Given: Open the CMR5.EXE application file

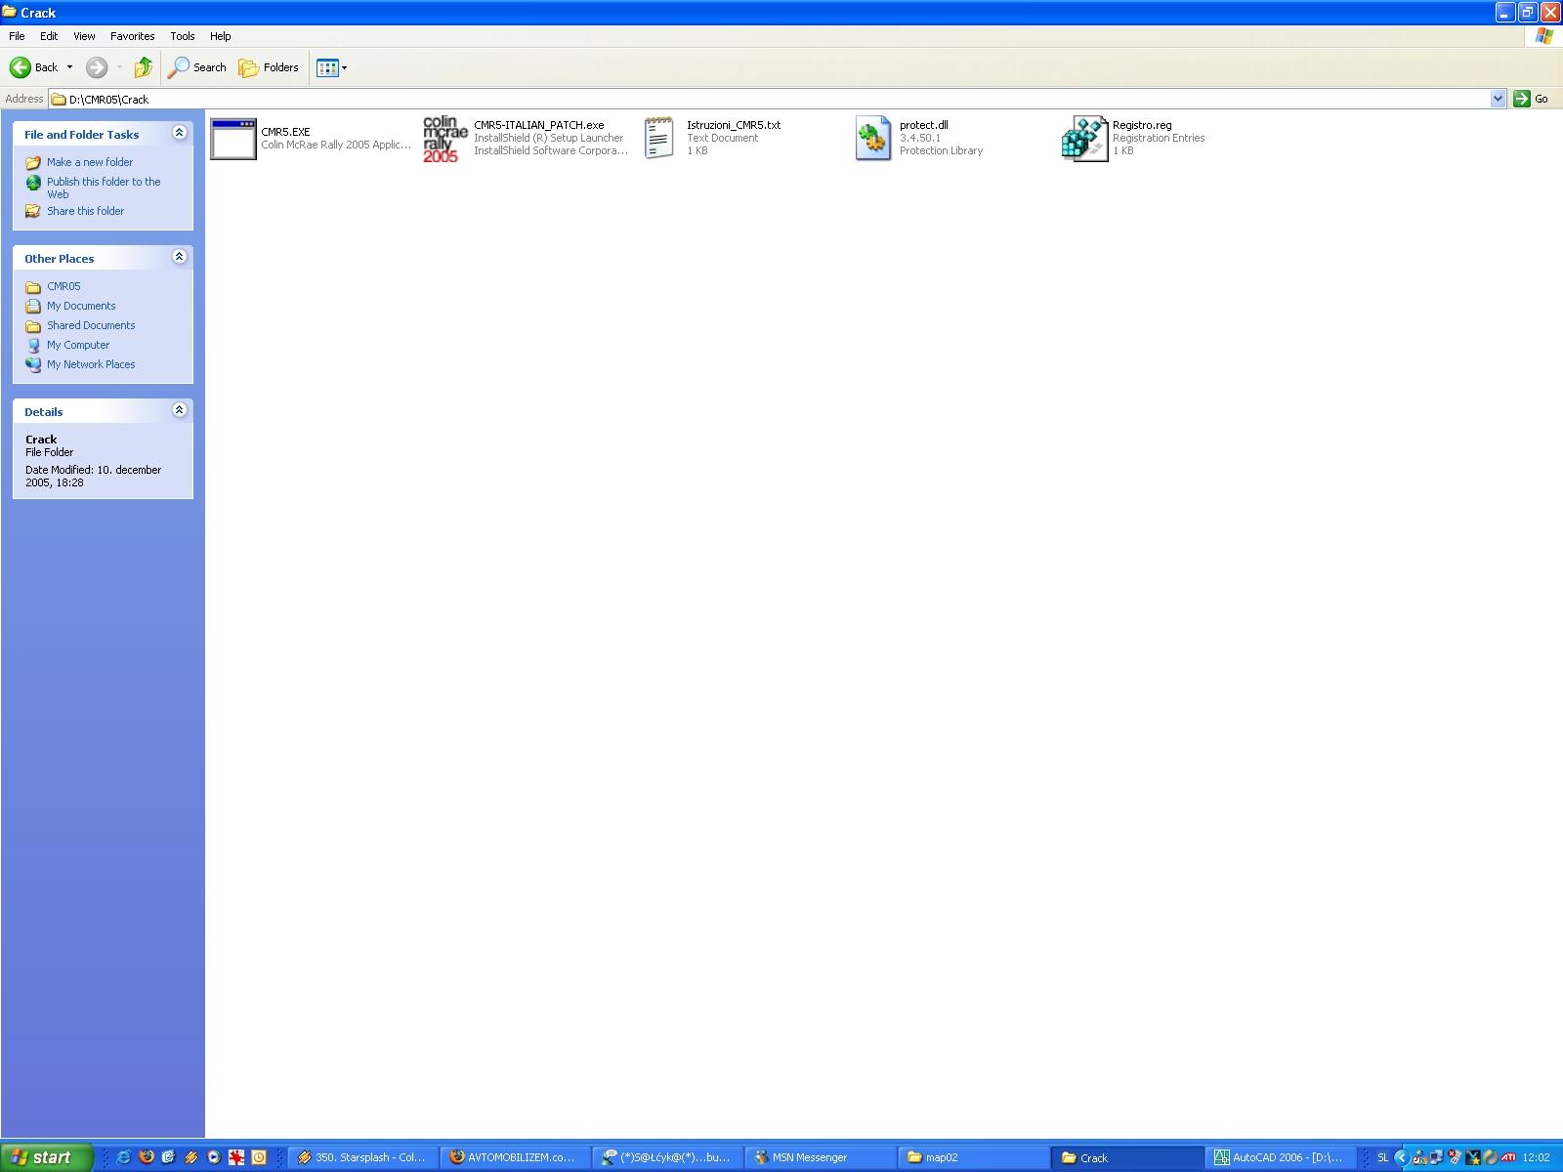Looking at the screenshot, I should coord(233,139).
